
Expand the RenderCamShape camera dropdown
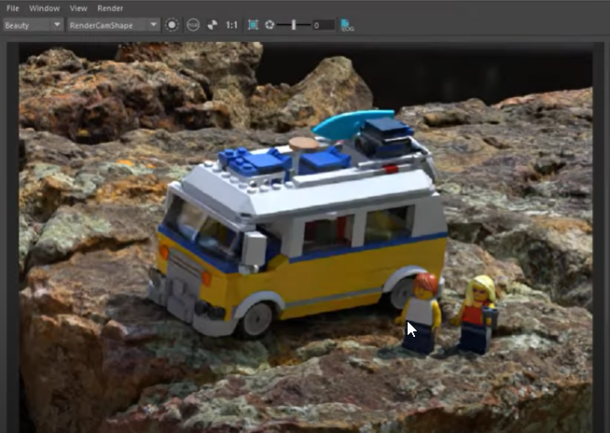pyautogui.click(x=114, y=24)
